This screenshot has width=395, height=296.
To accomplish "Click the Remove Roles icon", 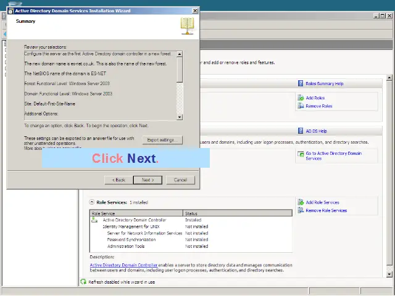I will (x=301, y=106).
